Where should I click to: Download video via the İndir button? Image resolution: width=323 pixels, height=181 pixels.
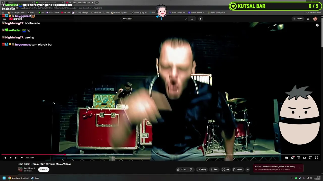pyautogui.click(x=214, y=169)
